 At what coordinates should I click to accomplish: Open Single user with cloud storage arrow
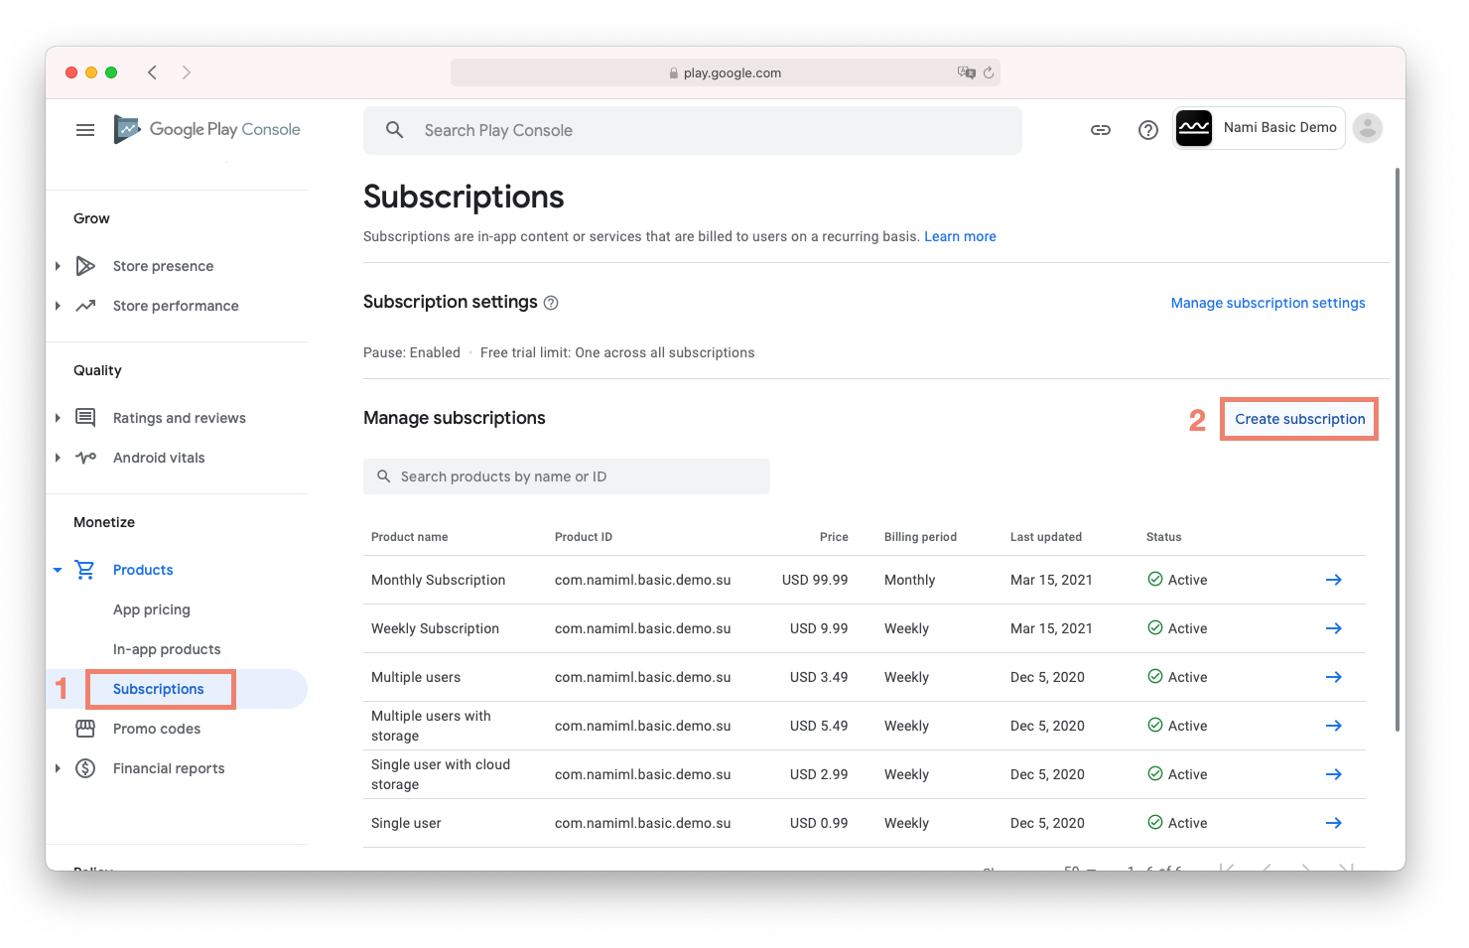[1334, 774]
